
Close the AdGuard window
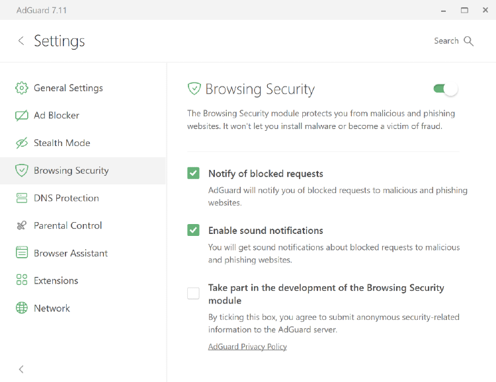tap(485, 10)
